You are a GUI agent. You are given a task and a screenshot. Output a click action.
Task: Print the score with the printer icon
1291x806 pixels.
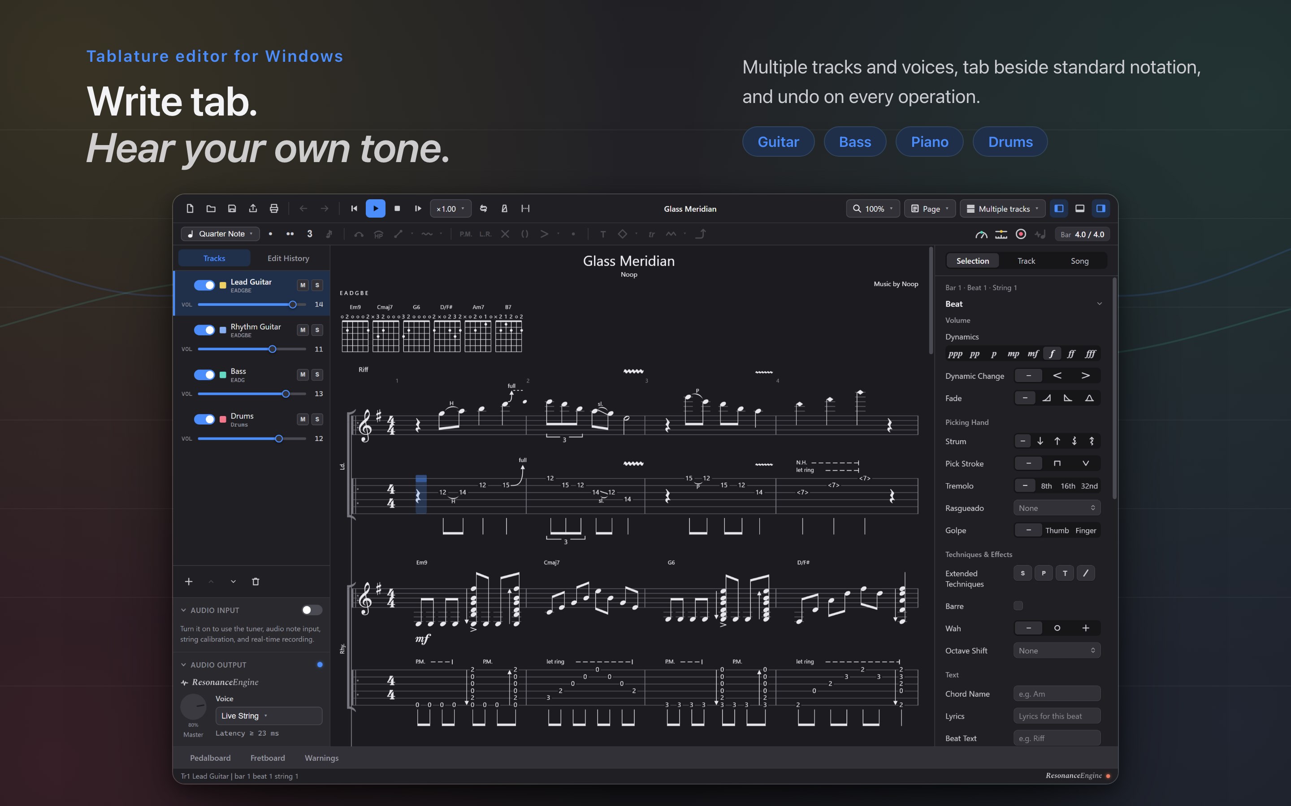pos(274,208)
